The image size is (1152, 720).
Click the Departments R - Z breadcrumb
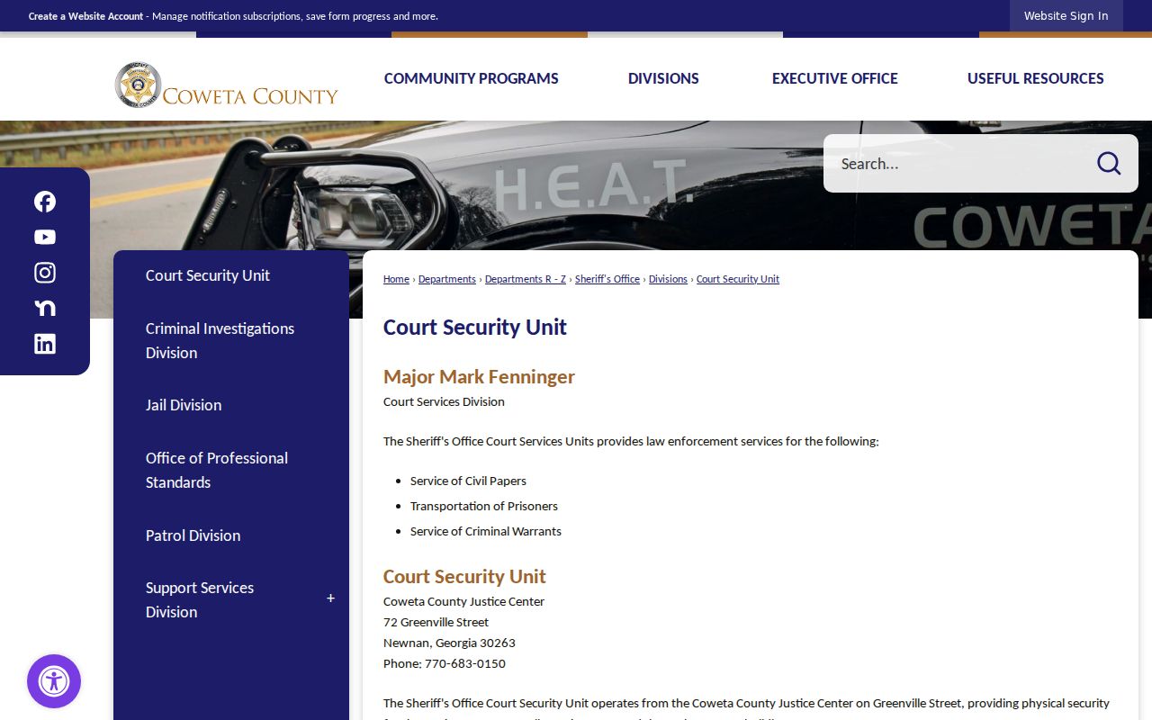(x=526, y=279)
